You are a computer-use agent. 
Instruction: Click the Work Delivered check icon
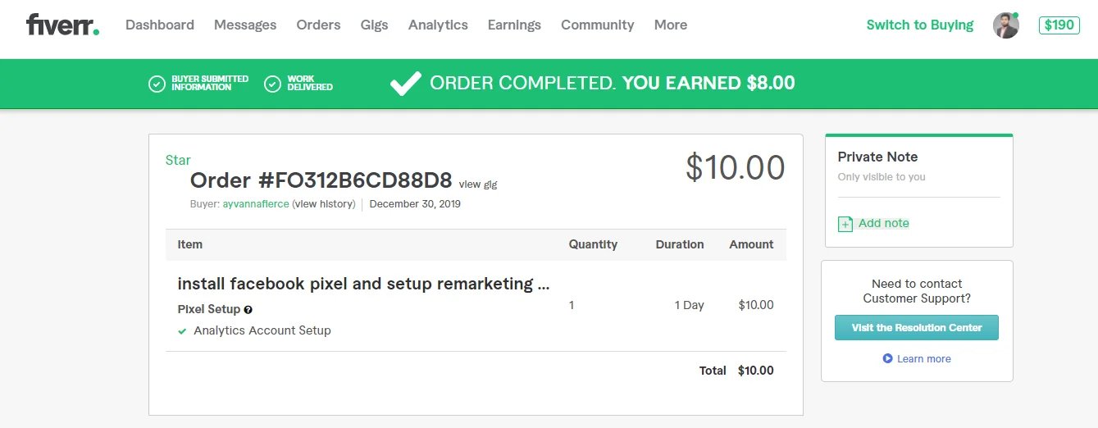coord(272,84)
